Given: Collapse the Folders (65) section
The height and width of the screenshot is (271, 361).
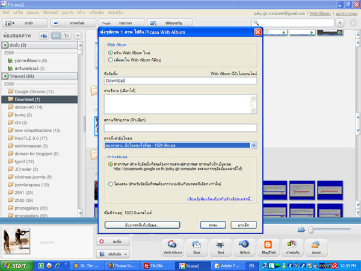Looking at the screenshot, I should coord(5,76).
